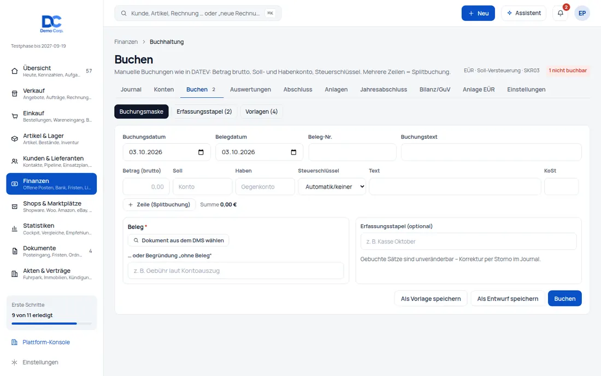Open the Anlagen tab
The image size is (601, 376).
tap(336, 89)
